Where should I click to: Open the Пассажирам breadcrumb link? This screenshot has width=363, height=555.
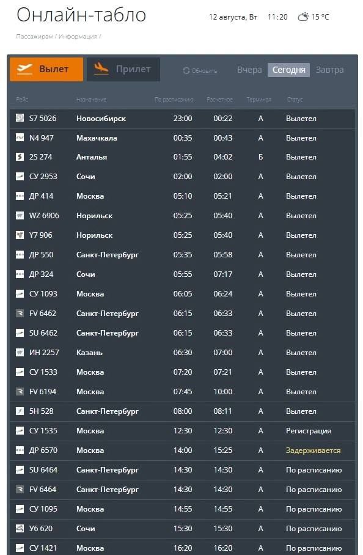tap(34, 37)
